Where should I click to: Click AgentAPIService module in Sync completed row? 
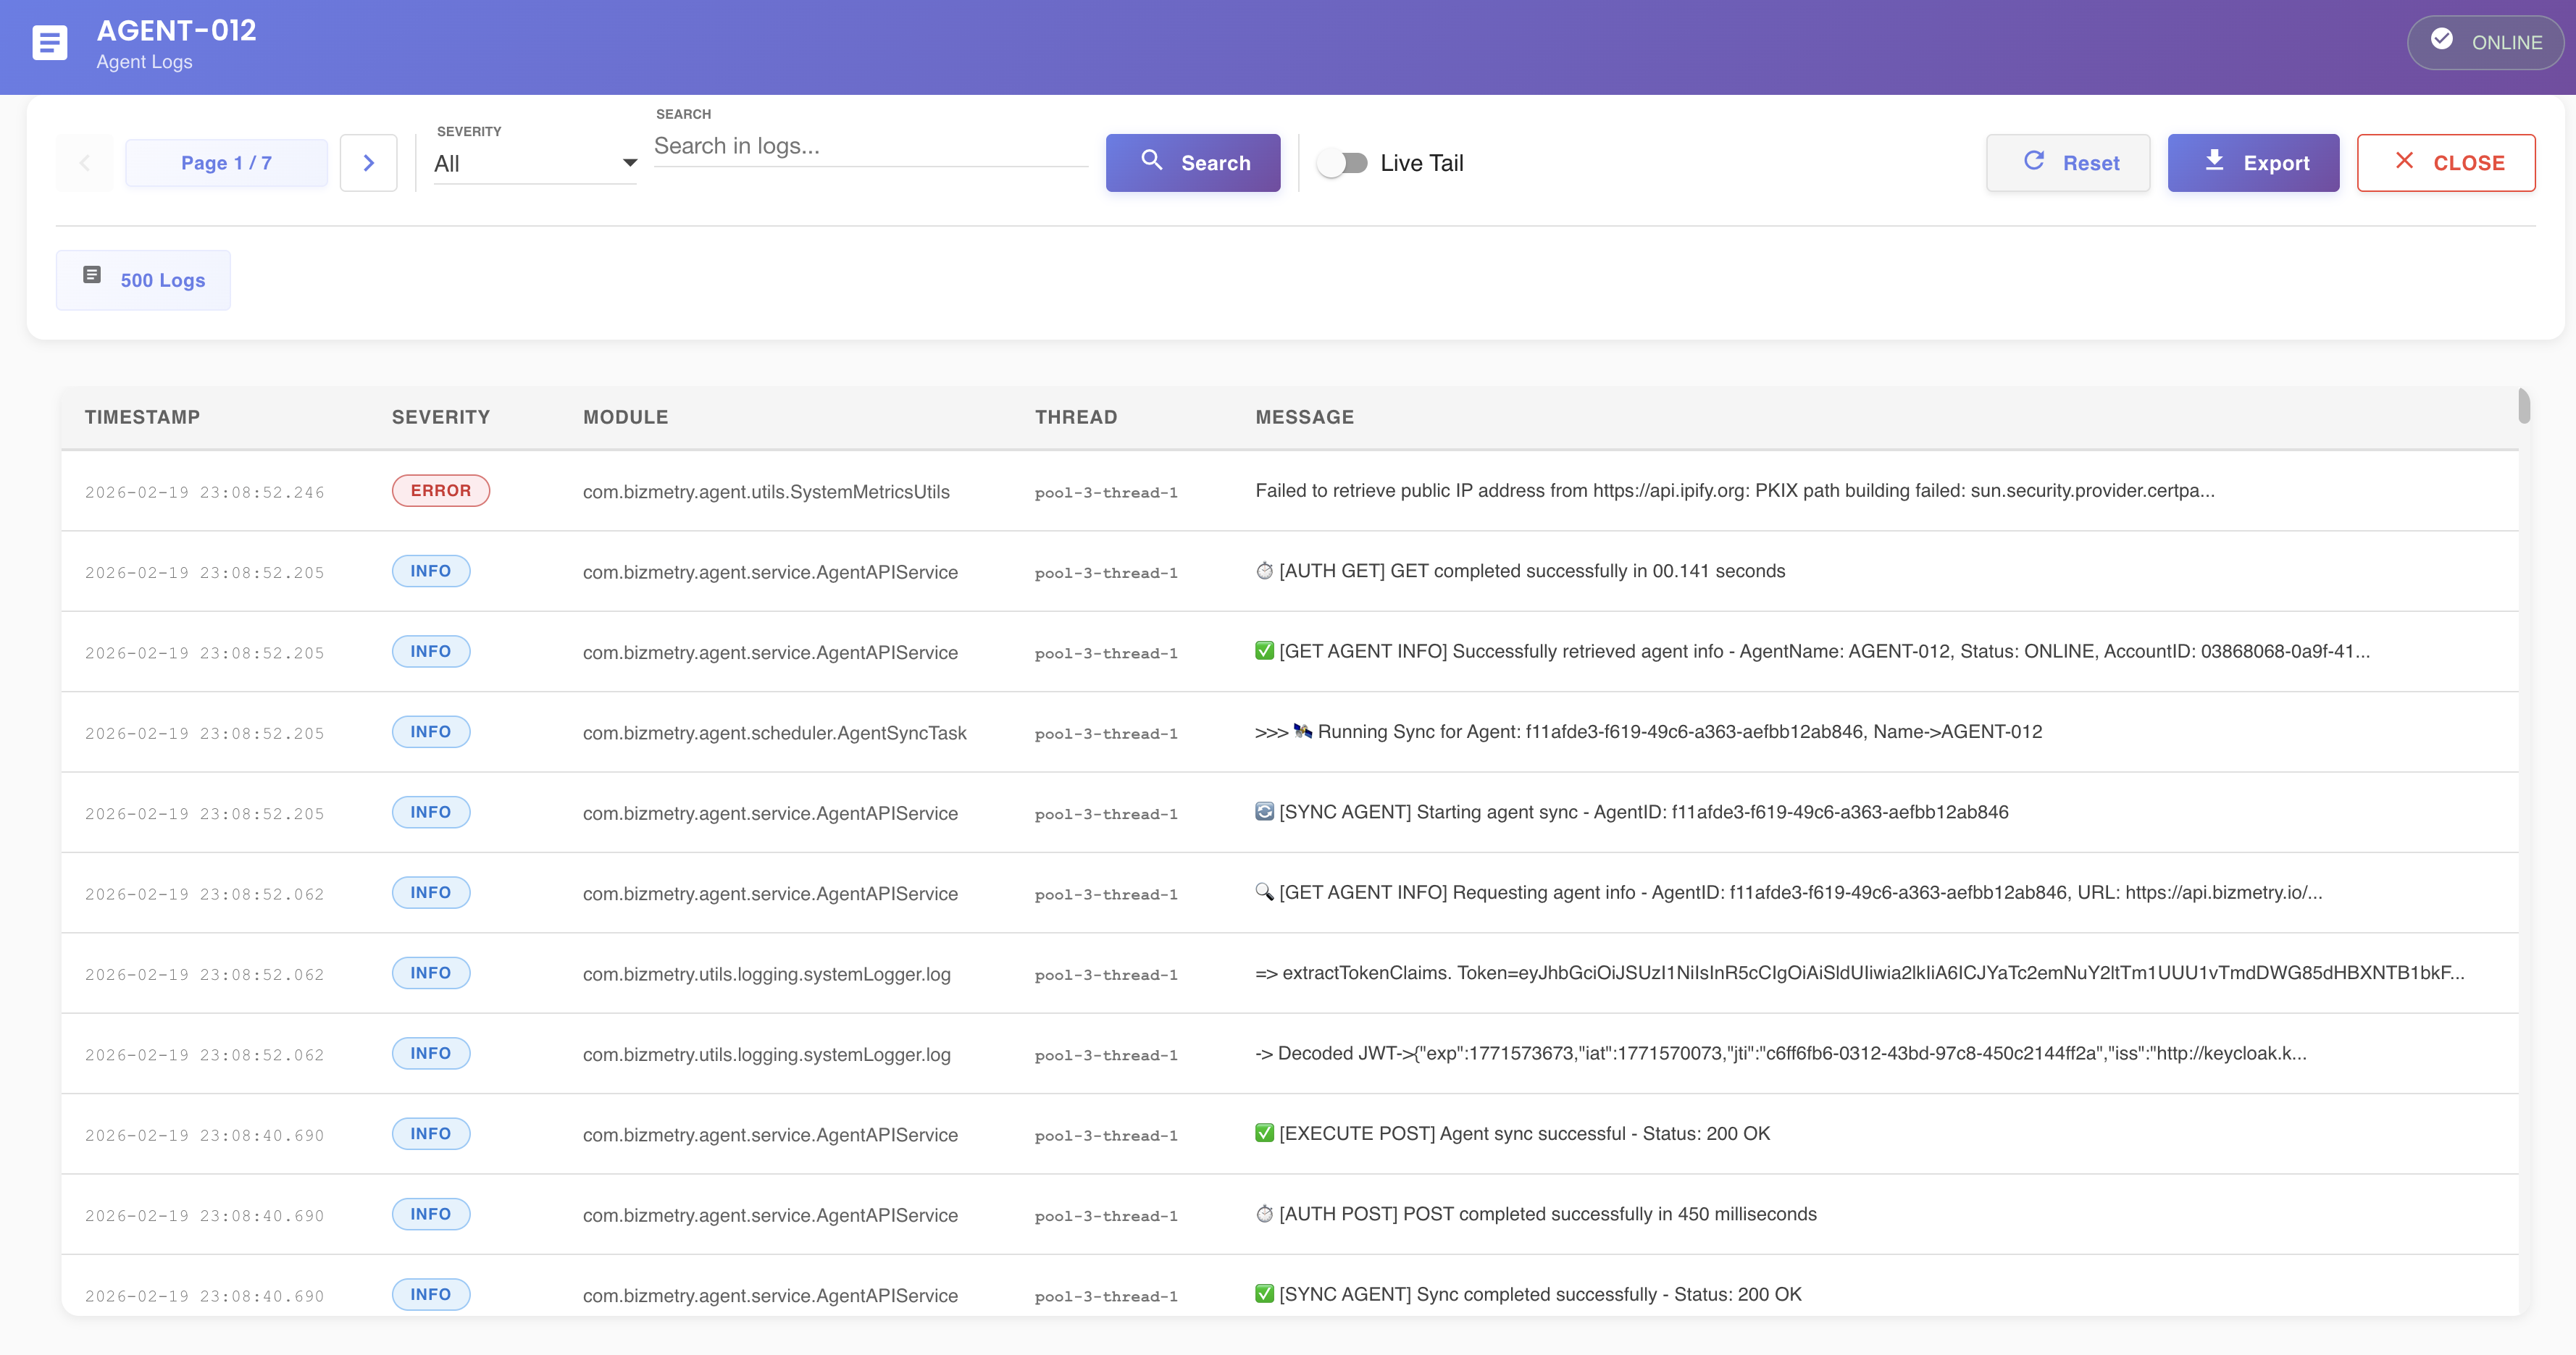point(770,1295)
